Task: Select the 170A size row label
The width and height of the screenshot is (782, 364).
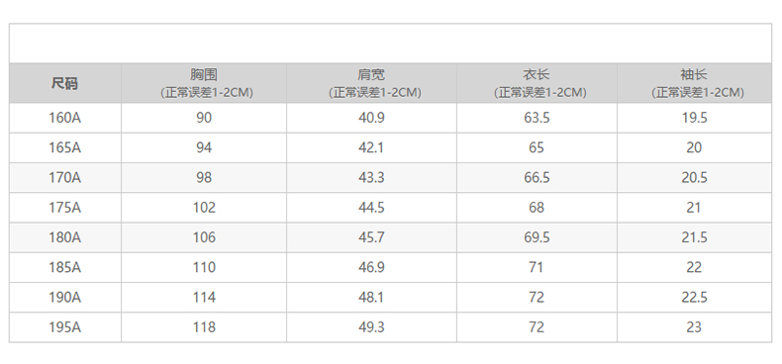Action: click(64, 178)
